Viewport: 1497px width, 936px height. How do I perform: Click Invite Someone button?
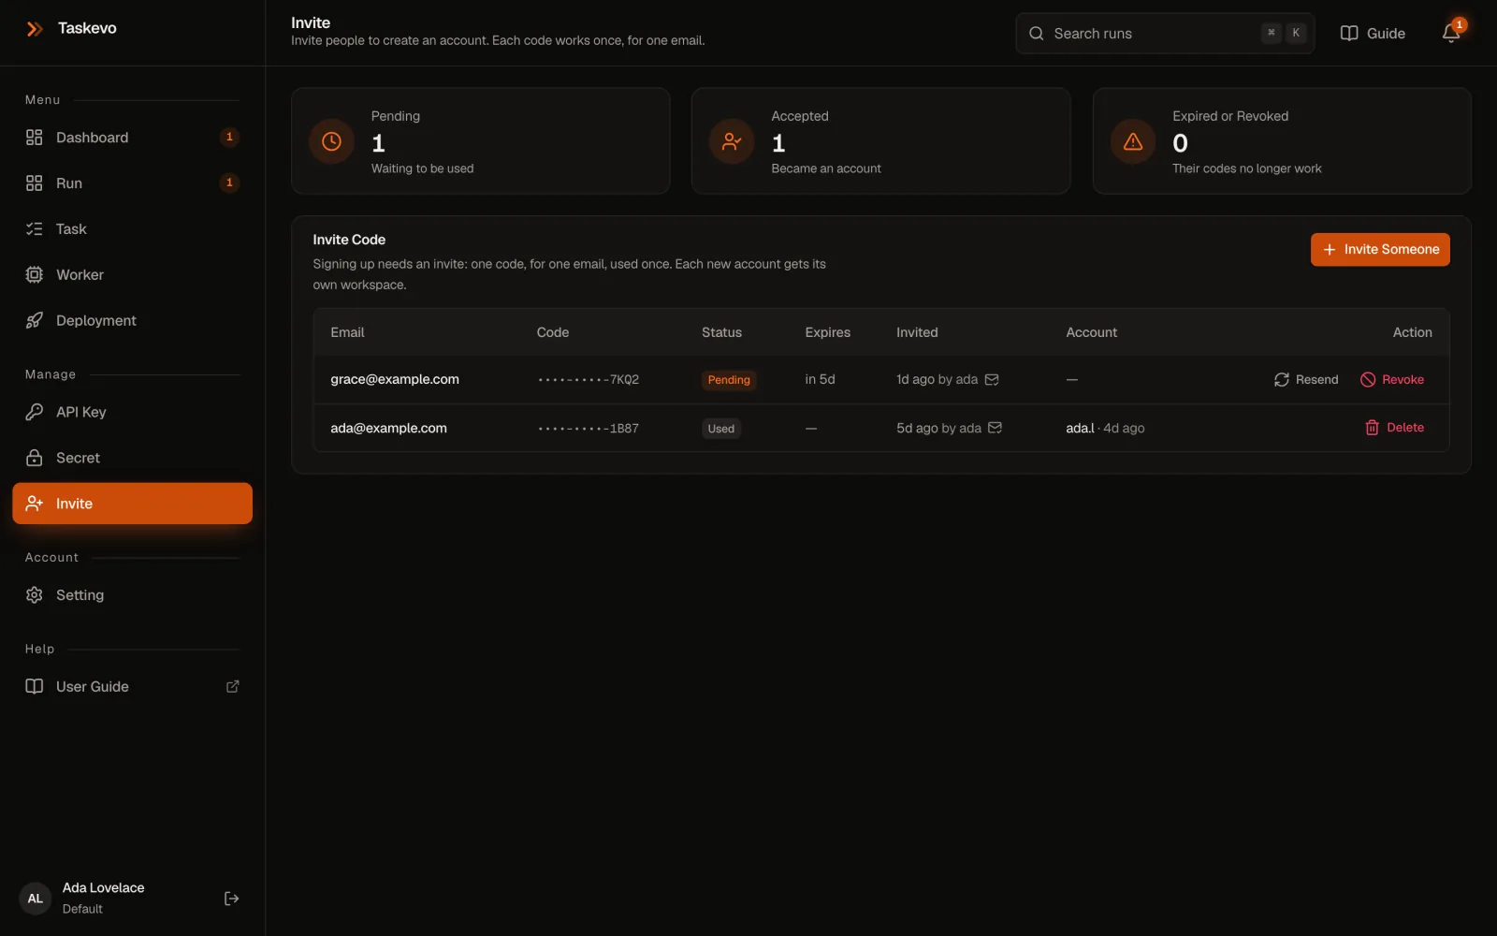[x=1380, y=250]
